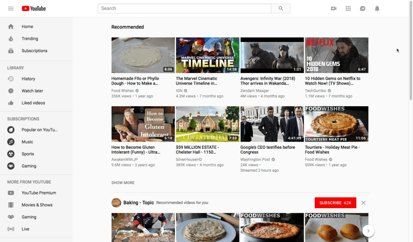Screen dimensions: 413x242
Task: Open the hamburger guide menu
Action: coord(11,8)
